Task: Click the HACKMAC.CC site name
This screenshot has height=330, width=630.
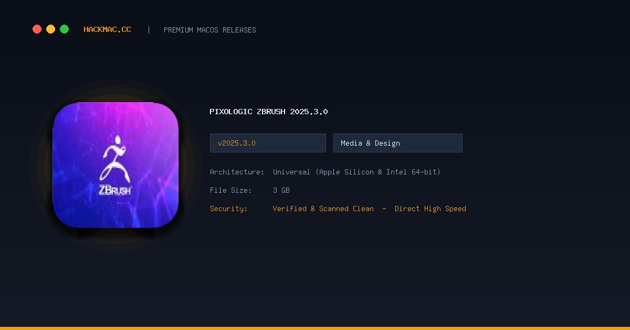Action: (x=108, y=30)
